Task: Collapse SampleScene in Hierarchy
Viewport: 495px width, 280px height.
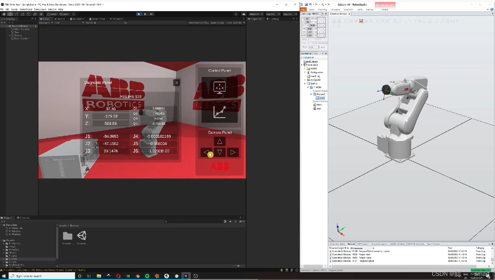Action: [x=7, y=26]
